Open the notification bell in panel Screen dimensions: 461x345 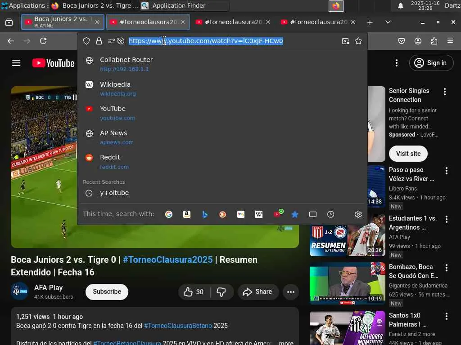400,5
